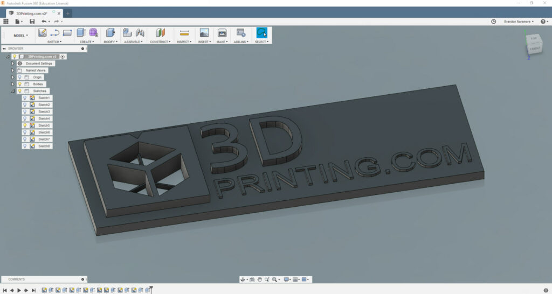
Task: Select the Extrude tool
Action: click(x=81, y=33)
